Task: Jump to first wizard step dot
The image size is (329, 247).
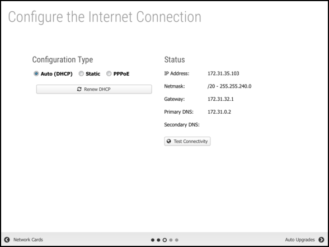Action: coord(153,240)
